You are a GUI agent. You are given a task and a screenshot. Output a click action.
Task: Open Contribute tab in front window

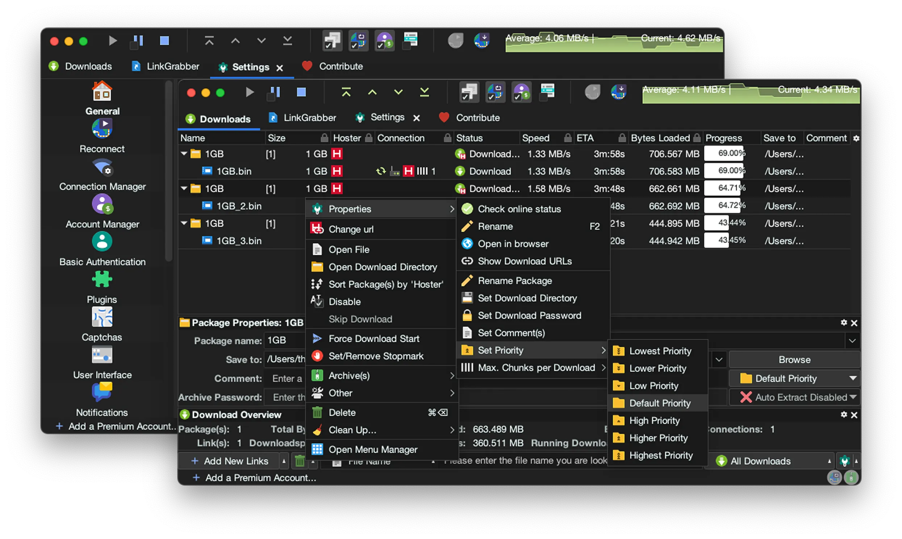469,118
